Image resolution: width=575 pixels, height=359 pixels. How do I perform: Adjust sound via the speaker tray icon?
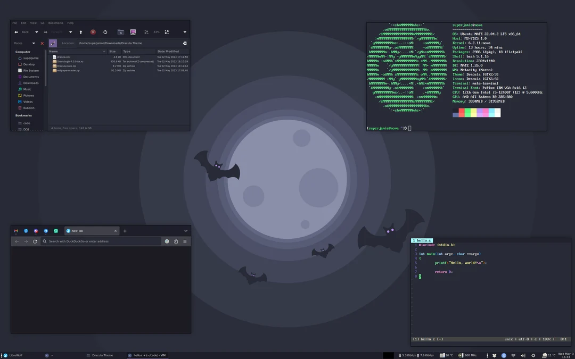coord(523,355)
